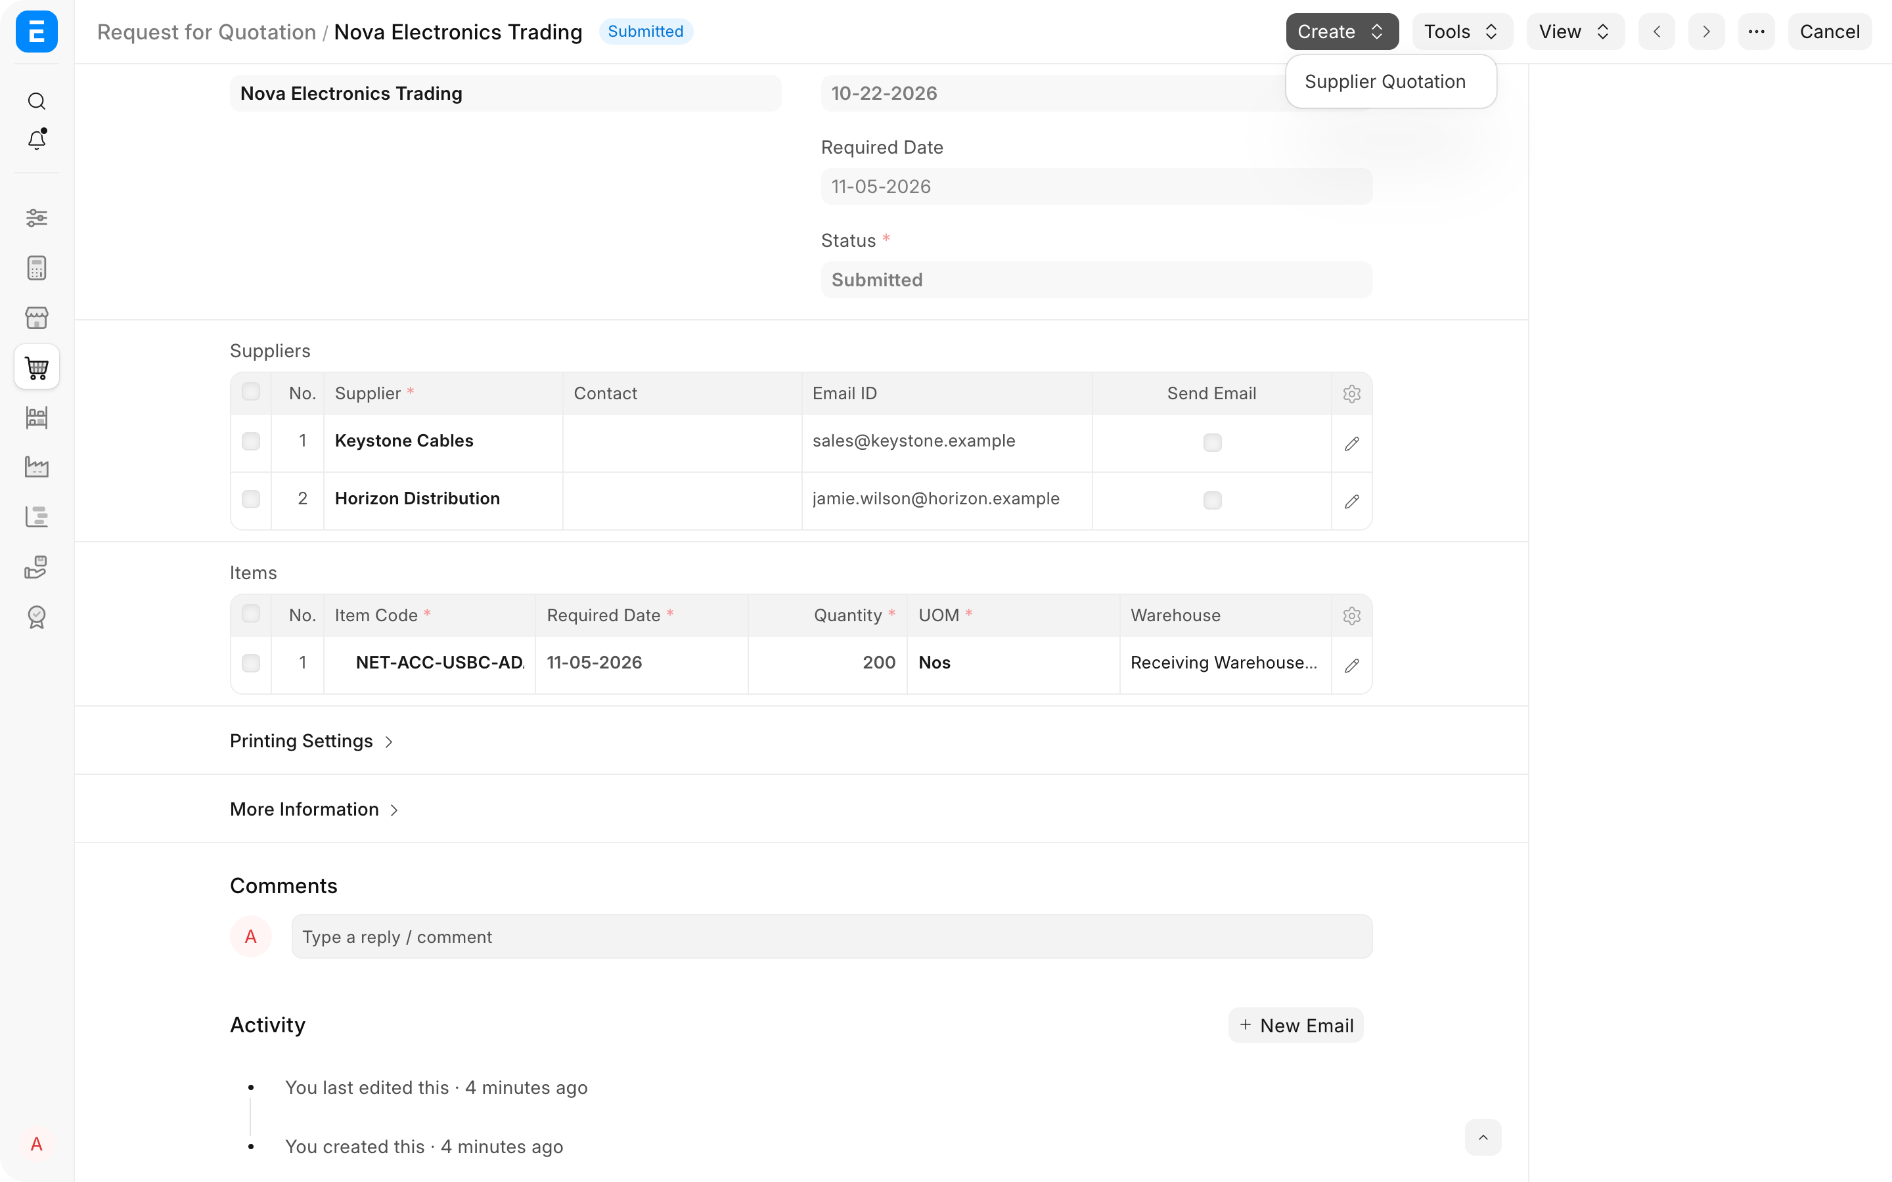Select NET-ACC-USBC-AD item row checkbox

click(x=251, y=664)
